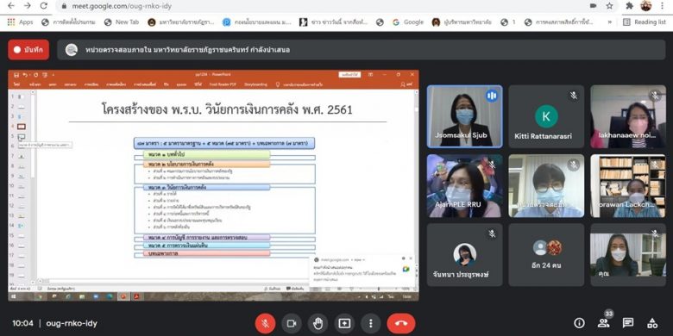Open the Chrome extensions puzzle icon
This screenshot has width=673, height=336.
630,5
